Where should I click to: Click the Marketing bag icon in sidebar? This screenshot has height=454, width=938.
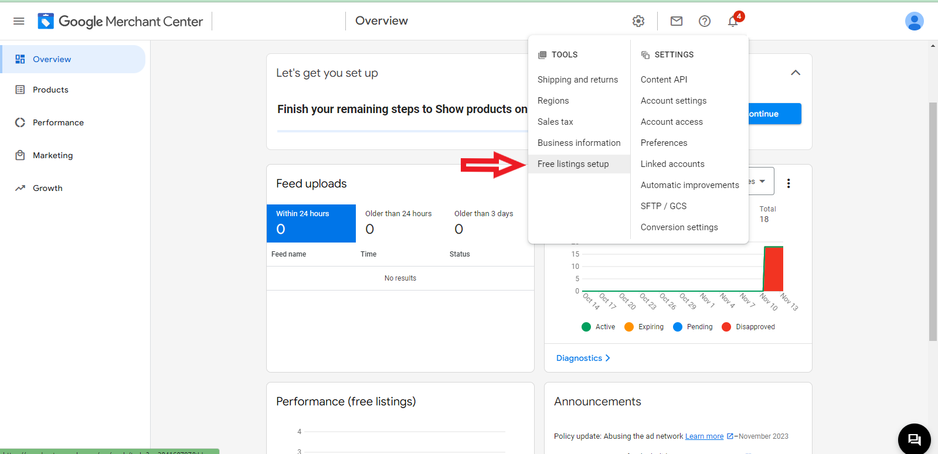coord(20,155)
